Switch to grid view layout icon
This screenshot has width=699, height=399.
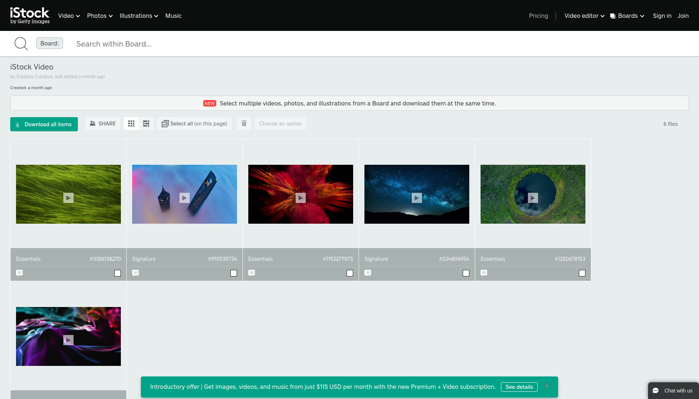coord(131,124)
